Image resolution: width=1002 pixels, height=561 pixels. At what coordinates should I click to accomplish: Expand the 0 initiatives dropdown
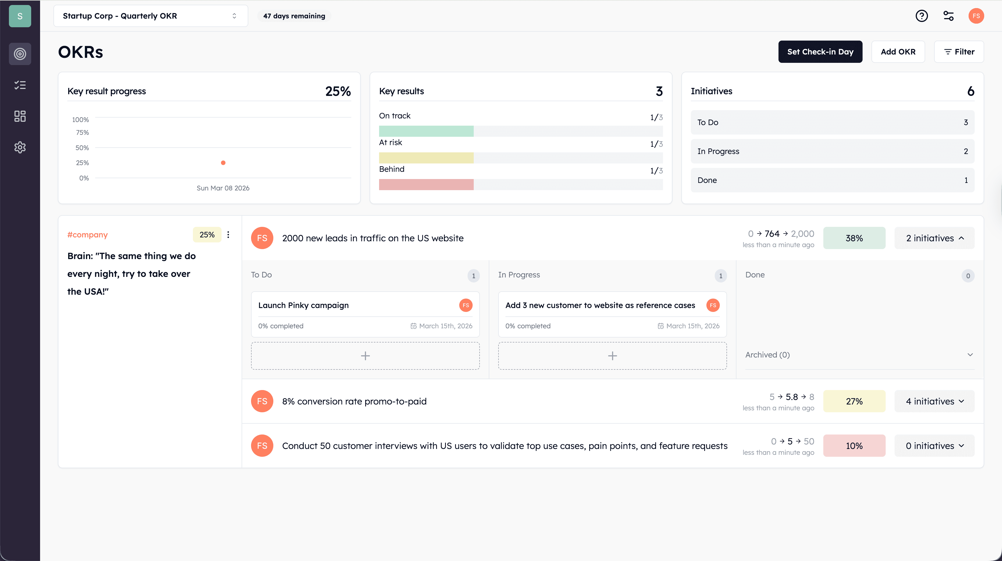click(x=934, y=446)
